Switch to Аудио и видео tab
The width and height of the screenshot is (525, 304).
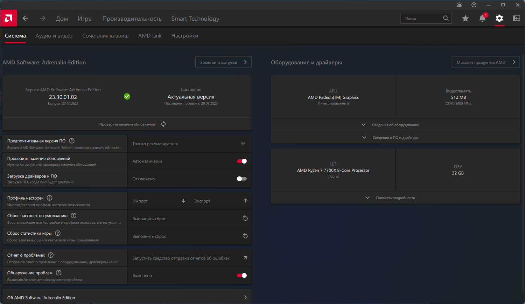pyautogui.click(x=54, y=36)
